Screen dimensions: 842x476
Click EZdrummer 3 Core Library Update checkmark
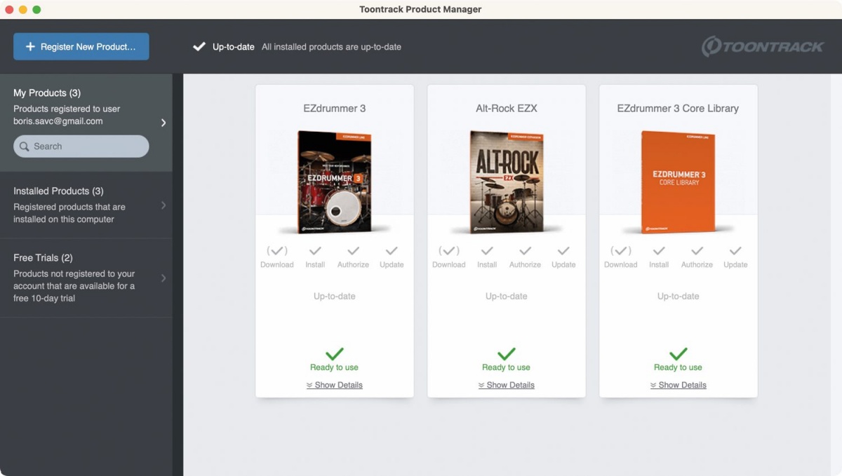[x=735, y=250]
